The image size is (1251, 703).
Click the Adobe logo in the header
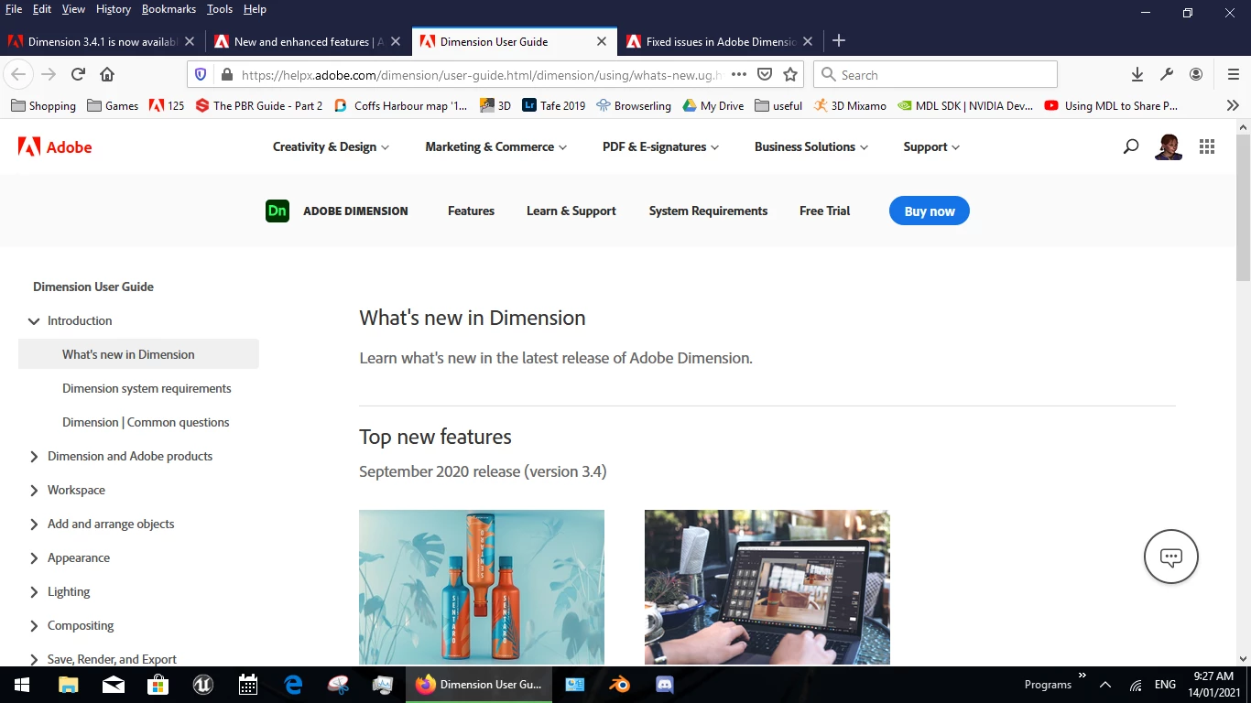click(x=55, y=146)
